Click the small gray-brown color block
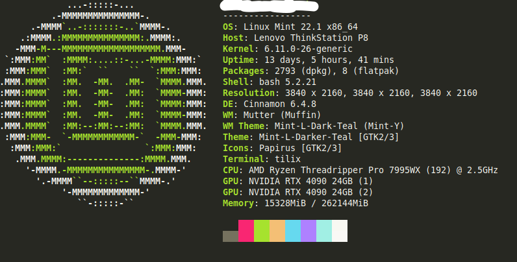The height and width of the screenshot is (262, 517). click(231, 236)
